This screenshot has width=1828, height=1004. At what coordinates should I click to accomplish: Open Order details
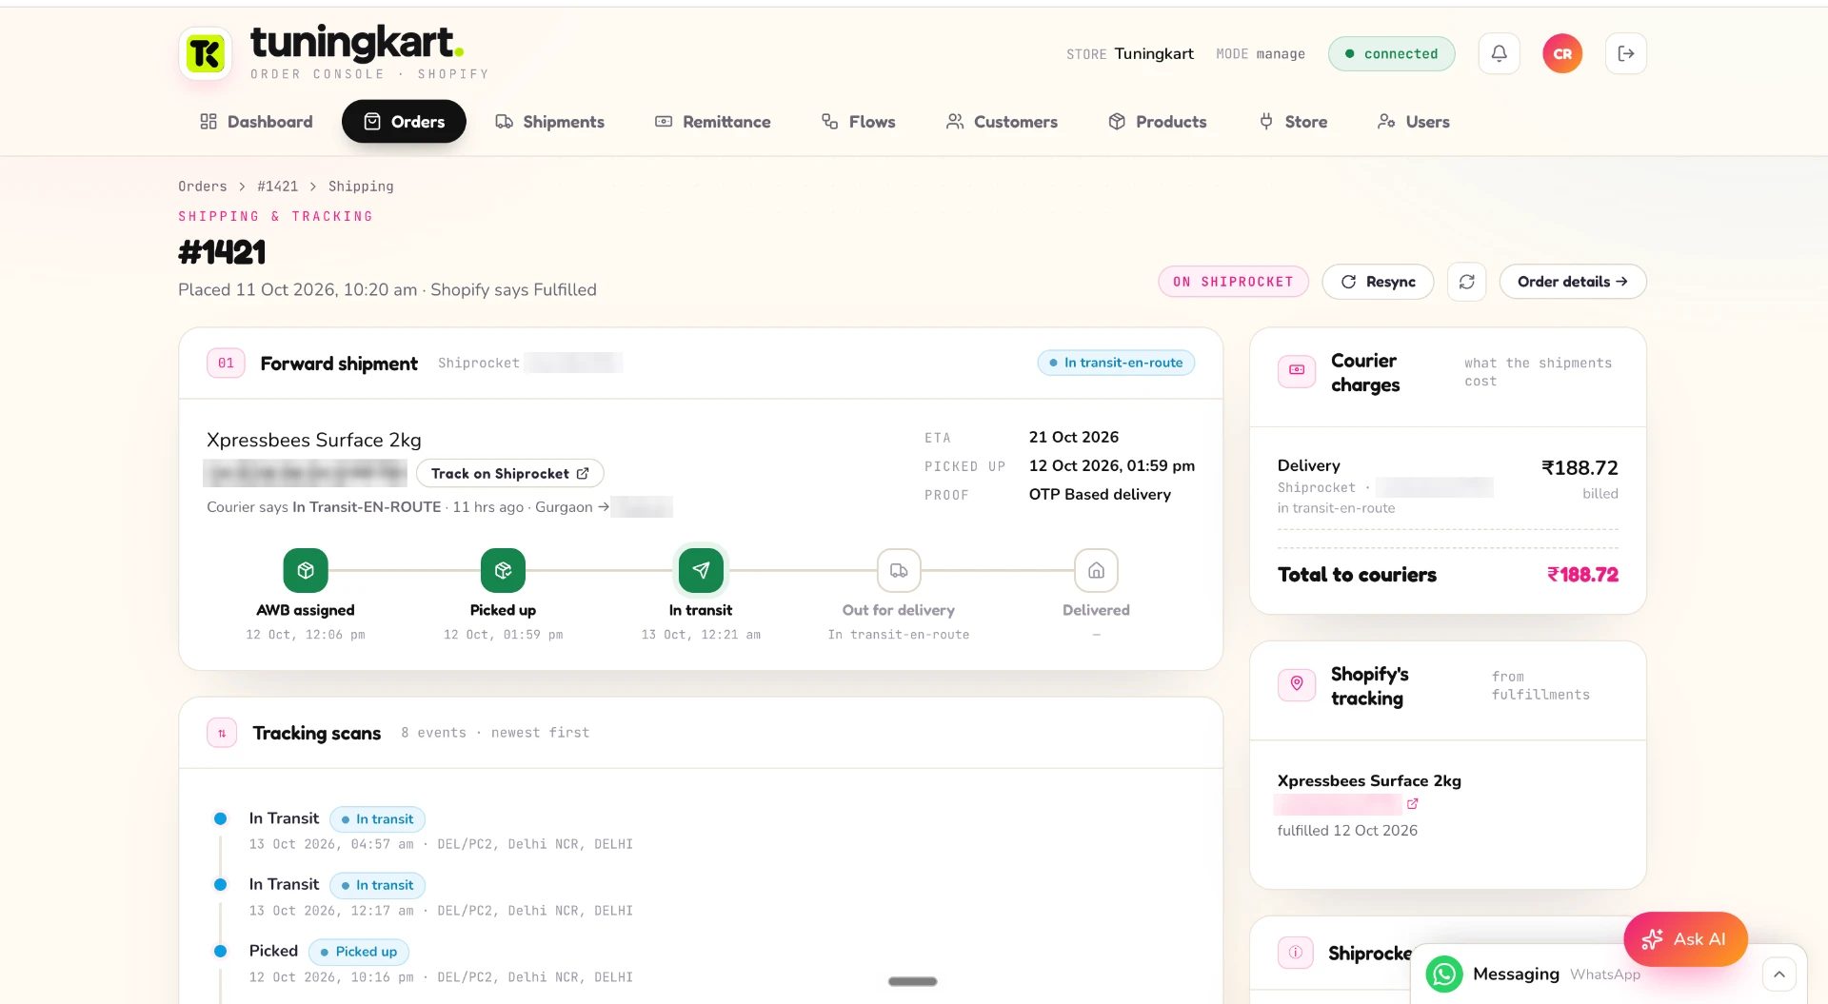(1572, 282)
